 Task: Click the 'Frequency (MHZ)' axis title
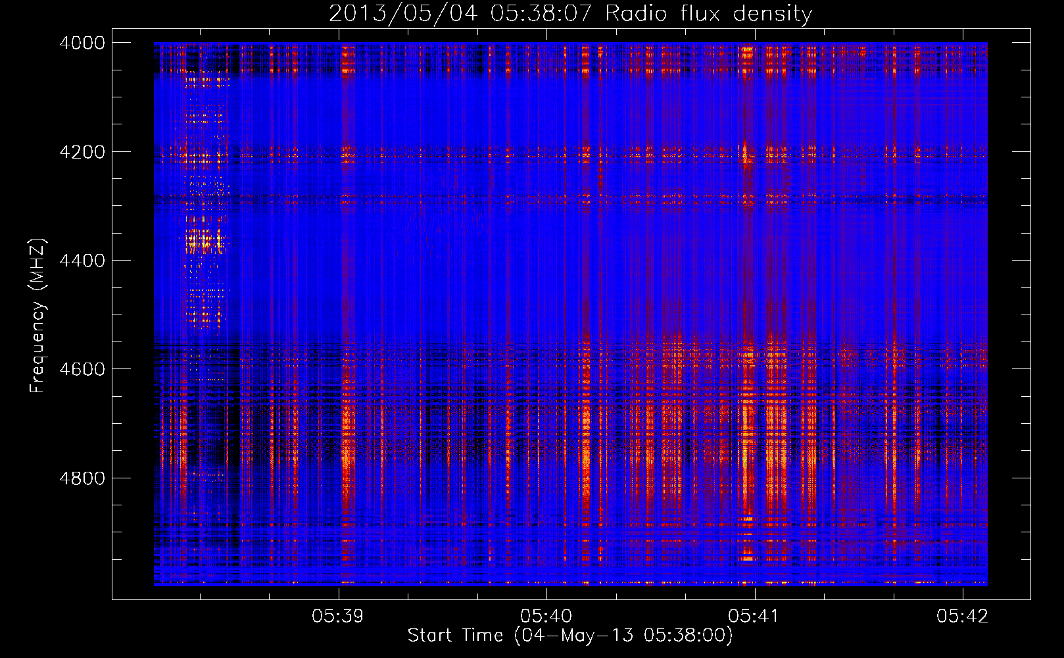(x=38, y=316)
